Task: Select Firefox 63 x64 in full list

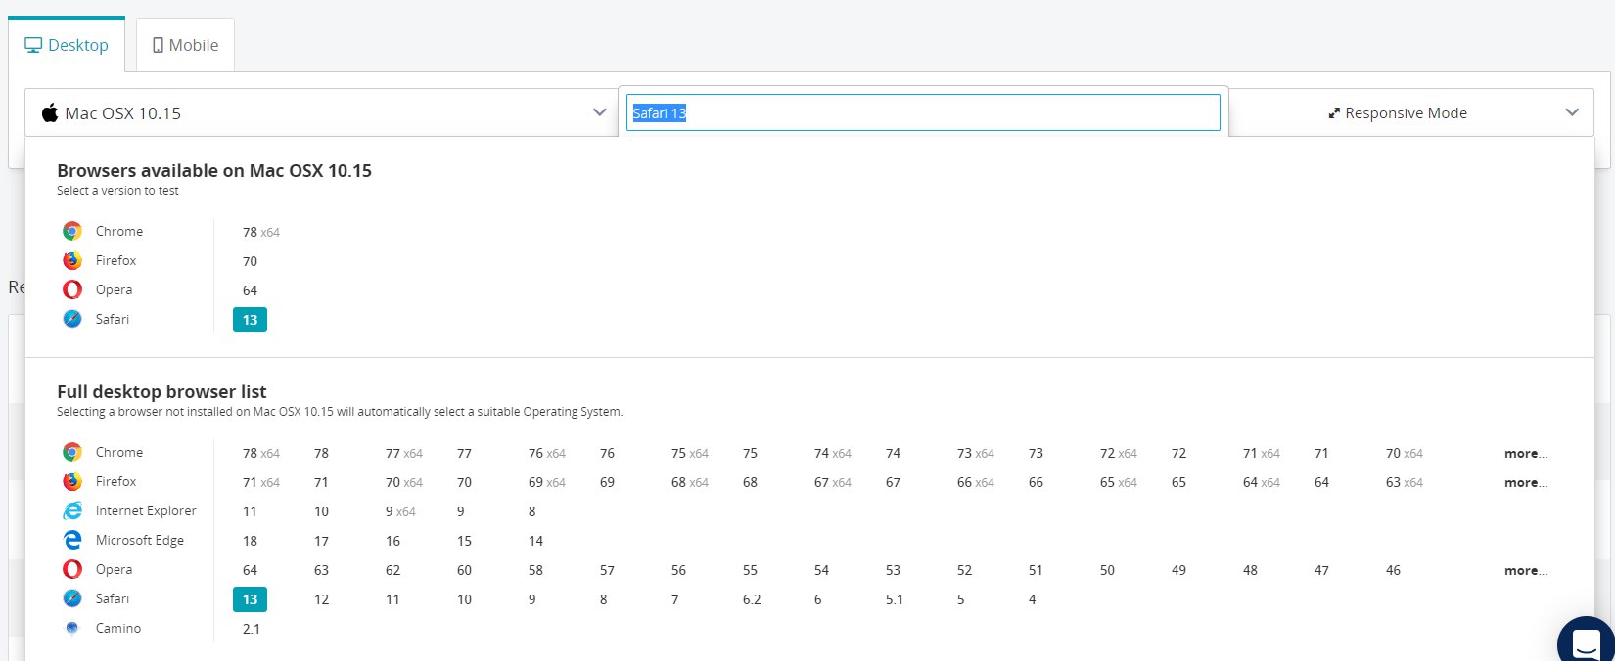Action: 1405,482
